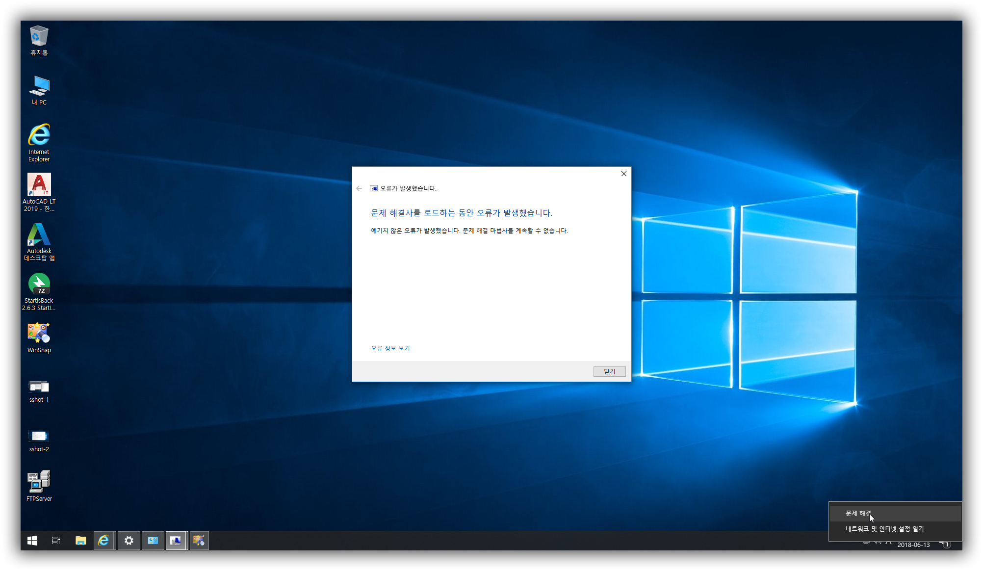This screenshot has width=983, height=571.
Task: Click the troubleshooter title icon beside 오류가 발생했습니다
Action: [374, 188]
